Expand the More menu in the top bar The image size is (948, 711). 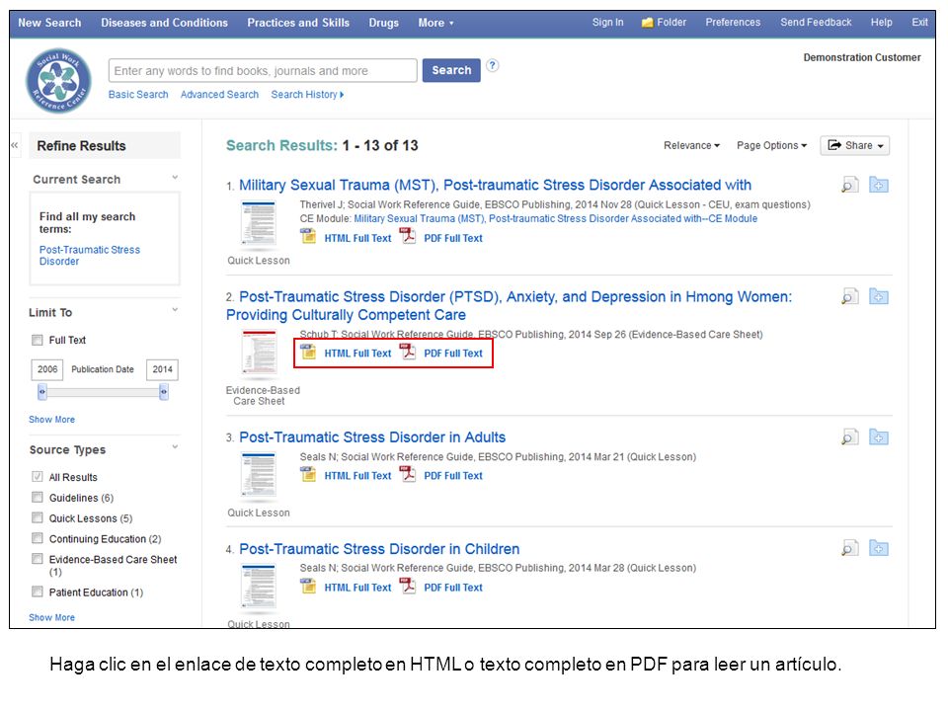click(435, 23)
